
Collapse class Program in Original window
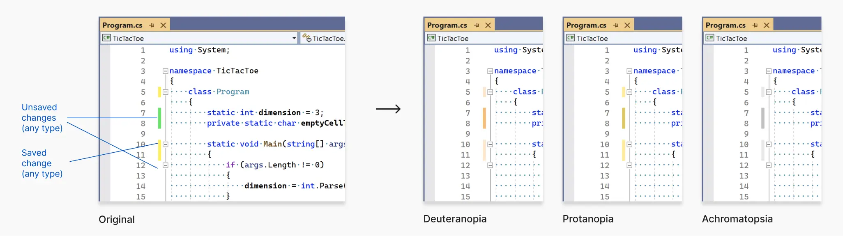[x=165, y=92]
